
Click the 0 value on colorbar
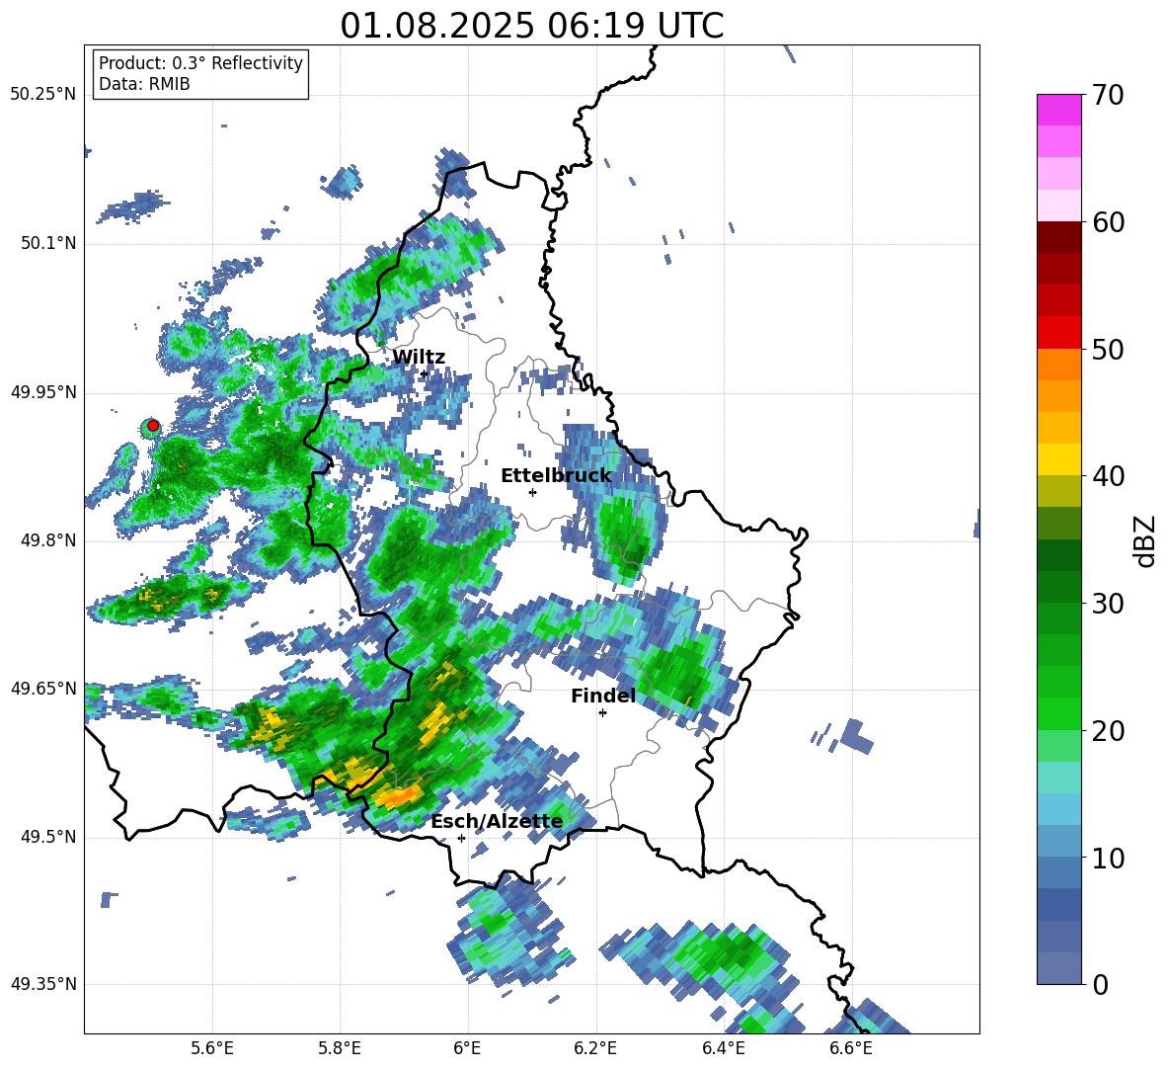[1100, 985]
